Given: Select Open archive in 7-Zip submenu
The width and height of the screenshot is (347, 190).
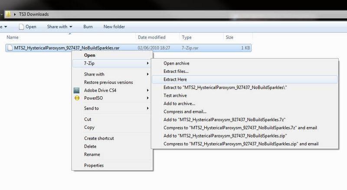Looking at the screenshot, I should click(177, 63).
